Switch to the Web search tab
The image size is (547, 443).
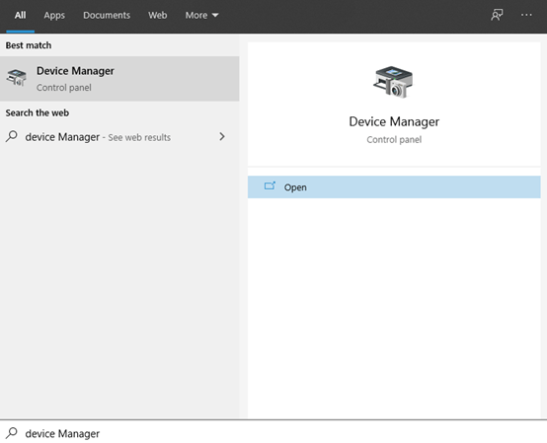pos(157,16)
